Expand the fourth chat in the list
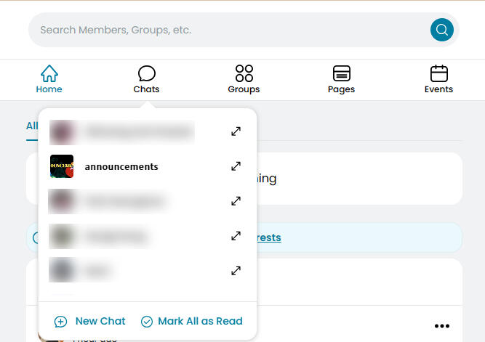The image size is (485, 342). click(236, 236)
